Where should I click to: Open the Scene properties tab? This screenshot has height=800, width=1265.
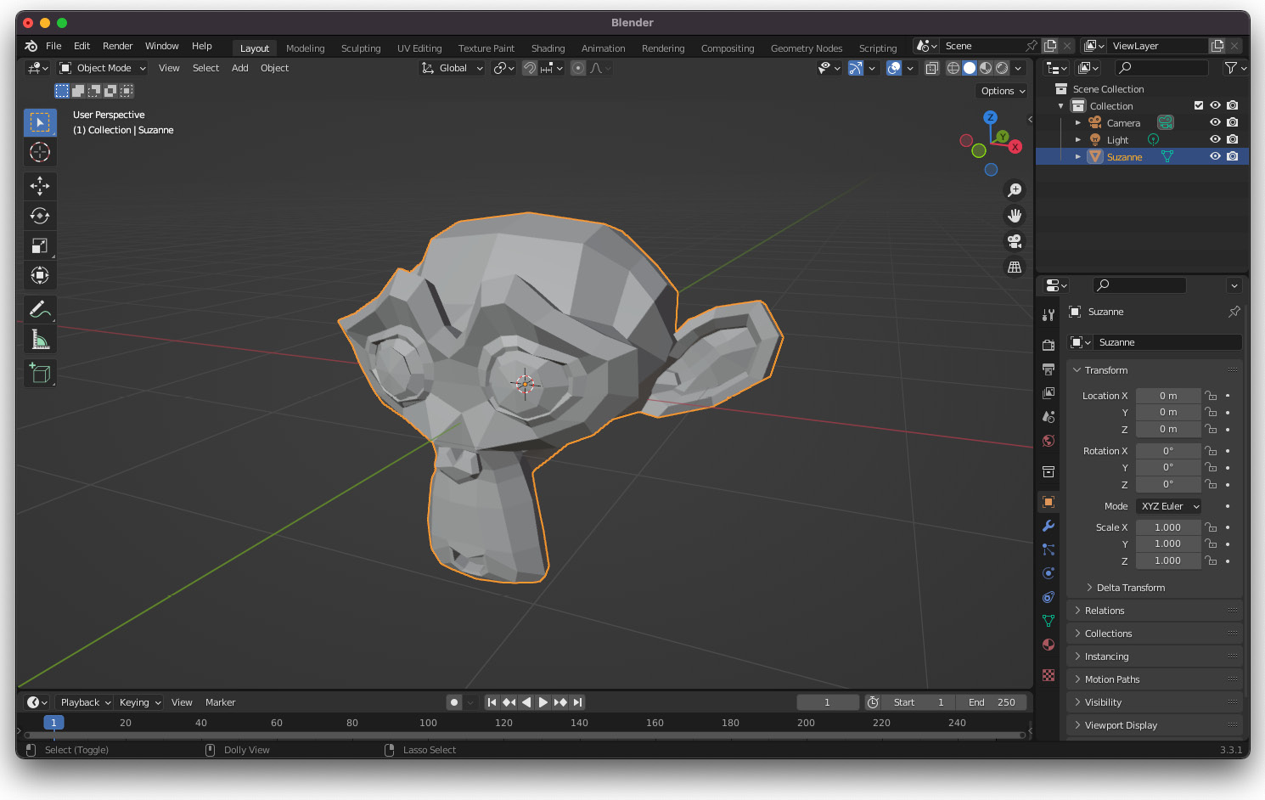[1049, 416]
